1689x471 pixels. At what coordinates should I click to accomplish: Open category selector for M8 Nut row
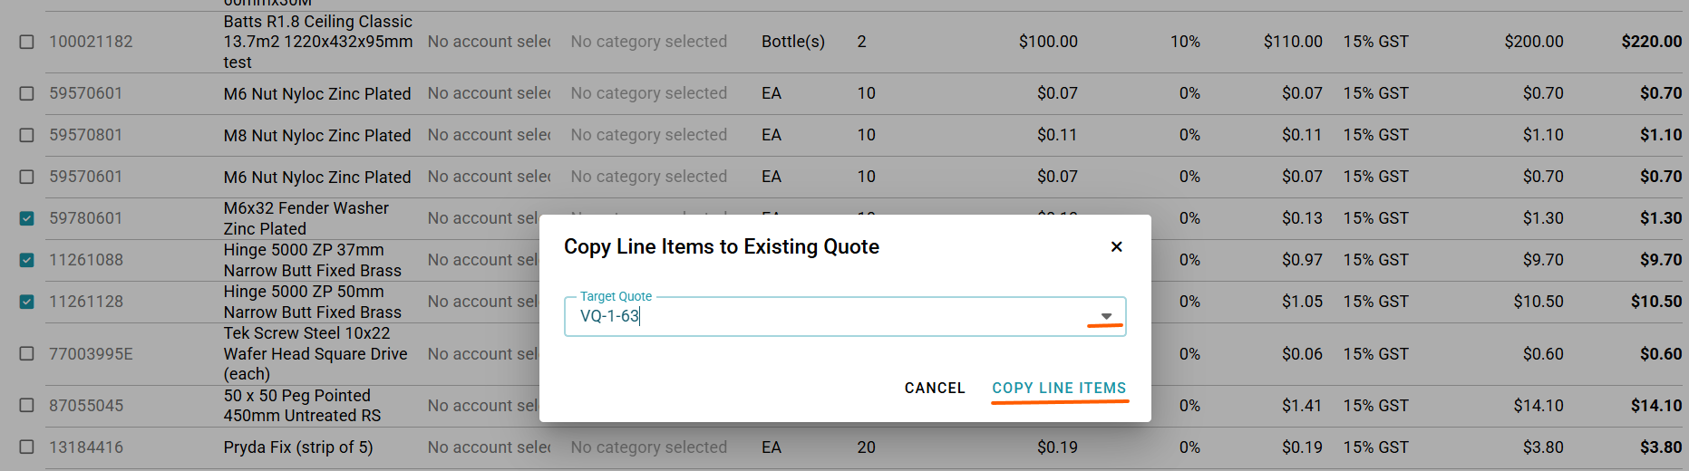point(648,135)
